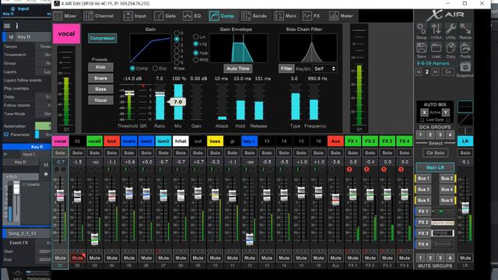This screenshot has height=280, width=498.
Task: Click the Ratio slider bar
Action: coord(160,102)
